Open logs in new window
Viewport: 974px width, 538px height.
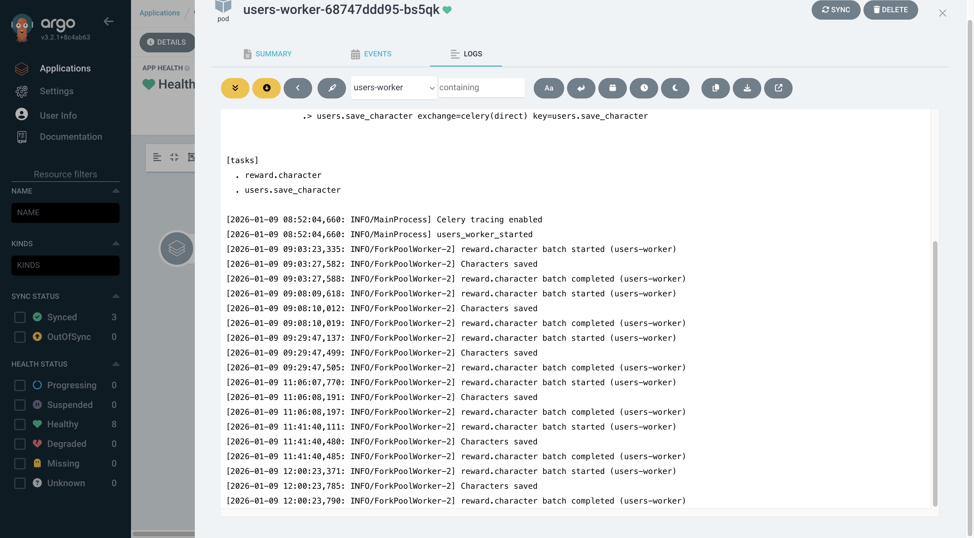click(x=778, y=88)
